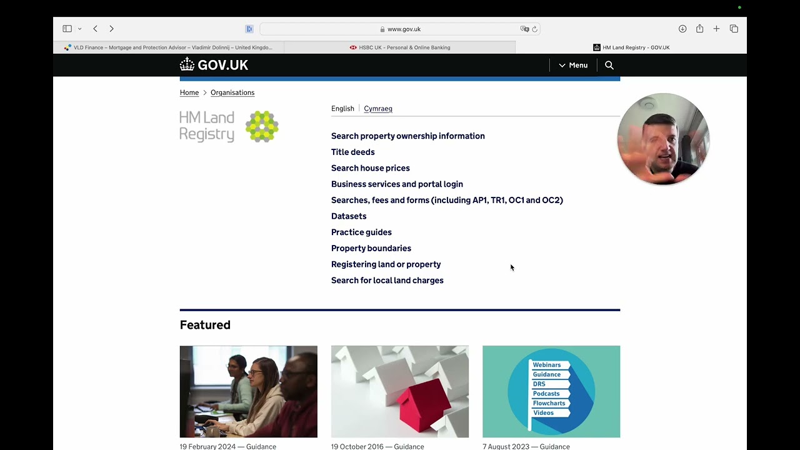800x450 pixels.
Task: Open the Practice guides link
Action: coord(361,232)
